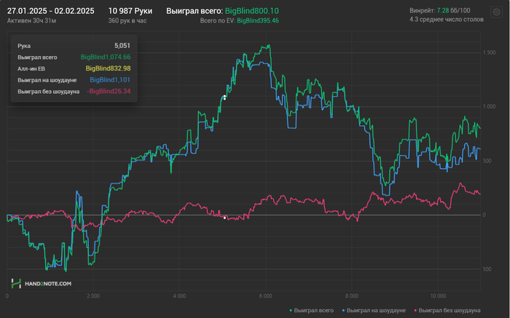Click the total winnings value BigBlind800.10

click(252, 11)
